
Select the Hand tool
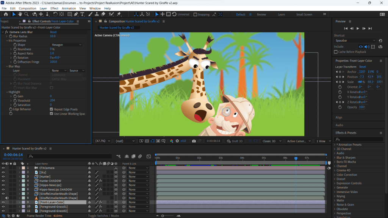click(x=20, y=14)
